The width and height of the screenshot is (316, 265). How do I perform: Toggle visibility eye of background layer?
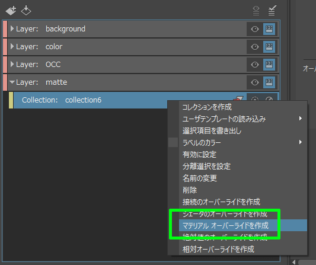coord(255,29)
